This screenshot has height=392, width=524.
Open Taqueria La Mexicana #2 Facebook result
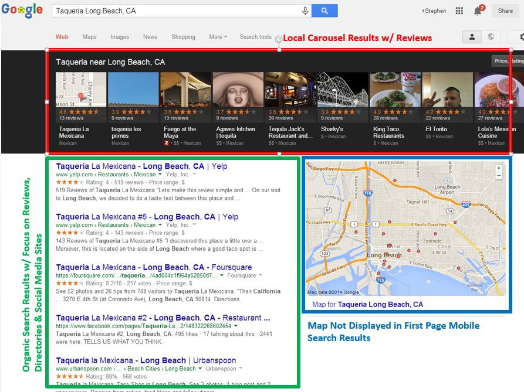click(163, 318)
